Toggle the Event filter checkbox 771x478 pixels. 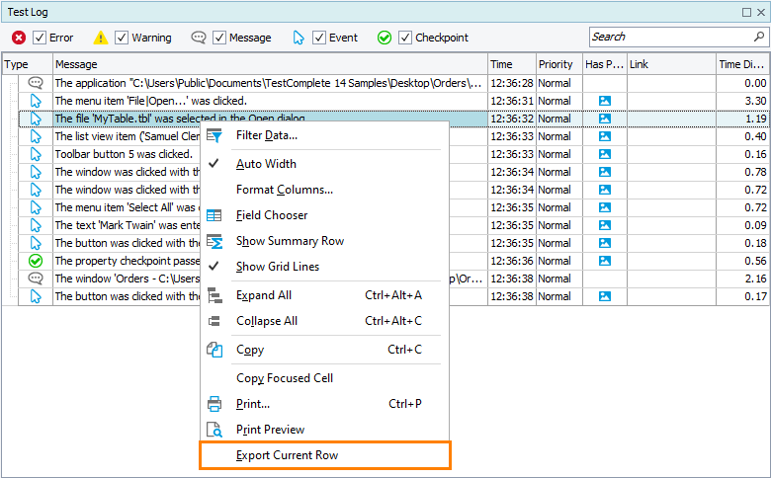[319, 38]
